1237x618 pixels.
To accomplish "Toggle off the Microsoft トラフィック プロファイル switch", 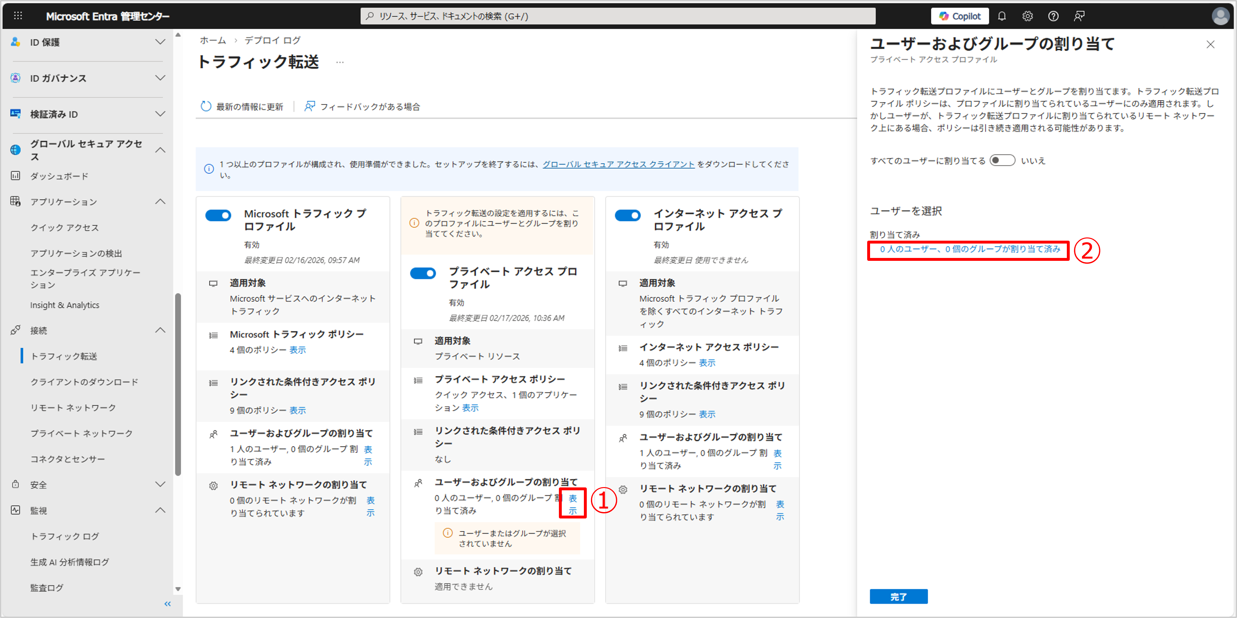I will click(x=218, y=215).
